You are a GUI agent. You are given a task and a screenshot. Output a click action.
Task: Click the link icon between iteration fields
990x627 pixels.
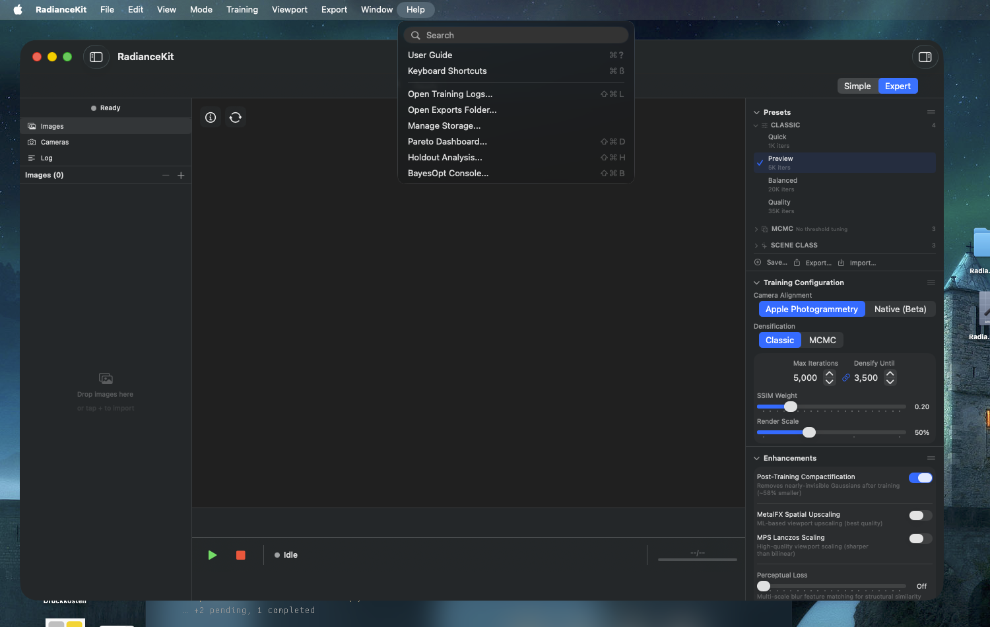846,378
